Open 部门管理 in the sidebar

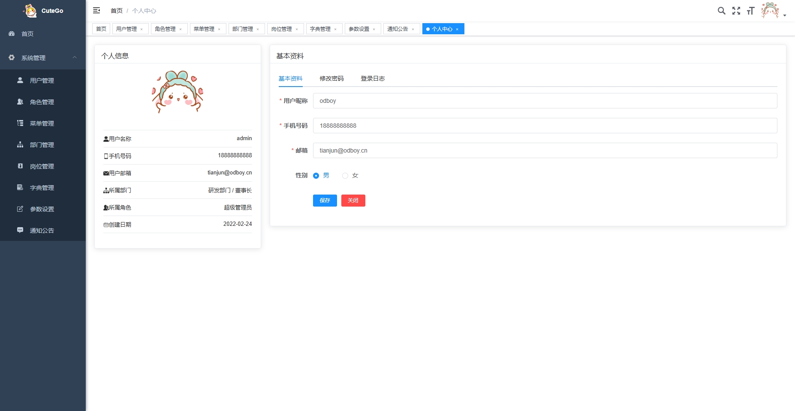pyautogui.click(x=43, y=145)
